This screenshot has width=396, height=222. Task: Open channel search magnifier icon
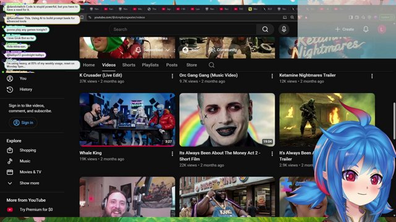[212, 65]
